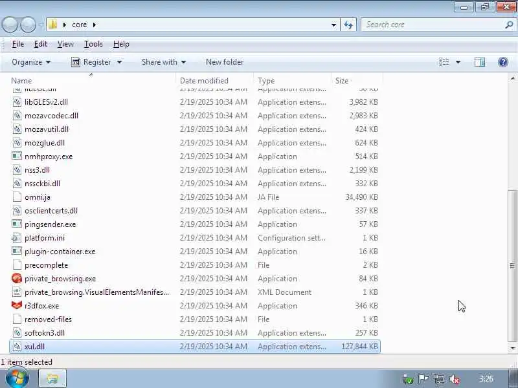
Task: Click the pingsender.exe application icon
Action: 17,224
